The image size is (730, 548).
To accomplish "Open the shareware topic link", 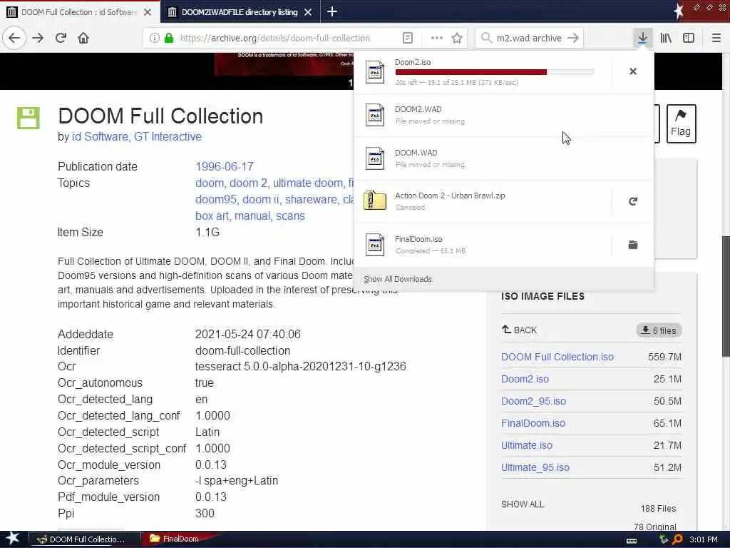I will click(311, 200).
